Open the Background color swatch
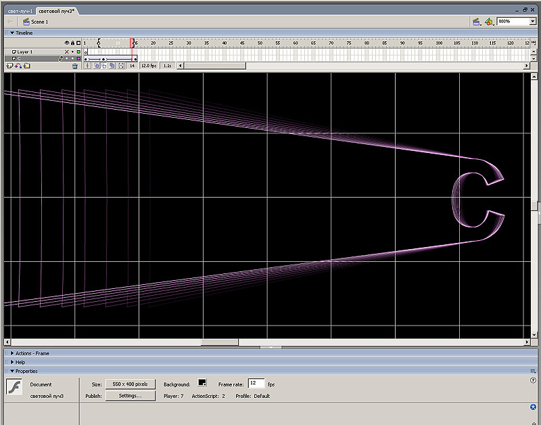 (202, 384)
